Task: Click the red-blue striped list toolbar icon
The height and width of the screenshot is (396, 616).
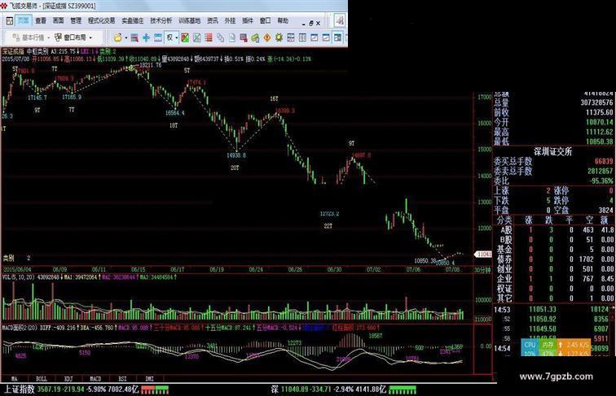Action: pyautogui.click(x=134, y=37)
